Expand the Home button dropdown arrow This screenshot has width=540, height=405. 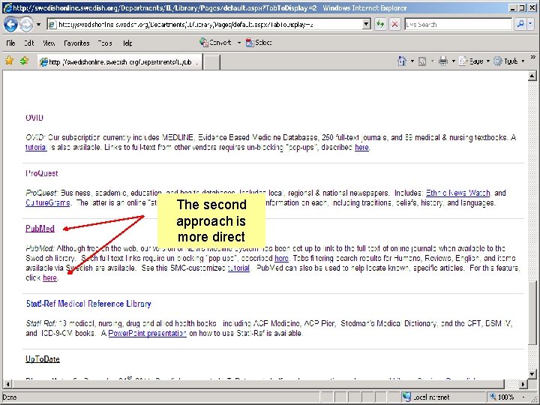coord(412,61)
